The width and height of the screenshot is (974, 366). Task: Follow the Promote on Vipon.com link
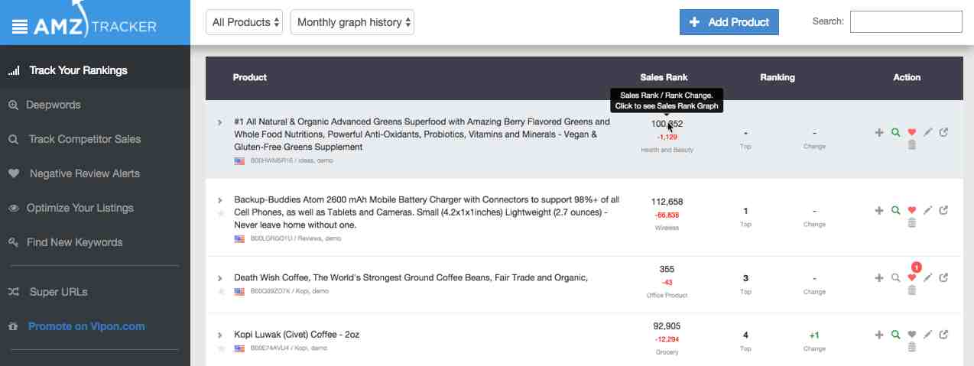(86, 326)
